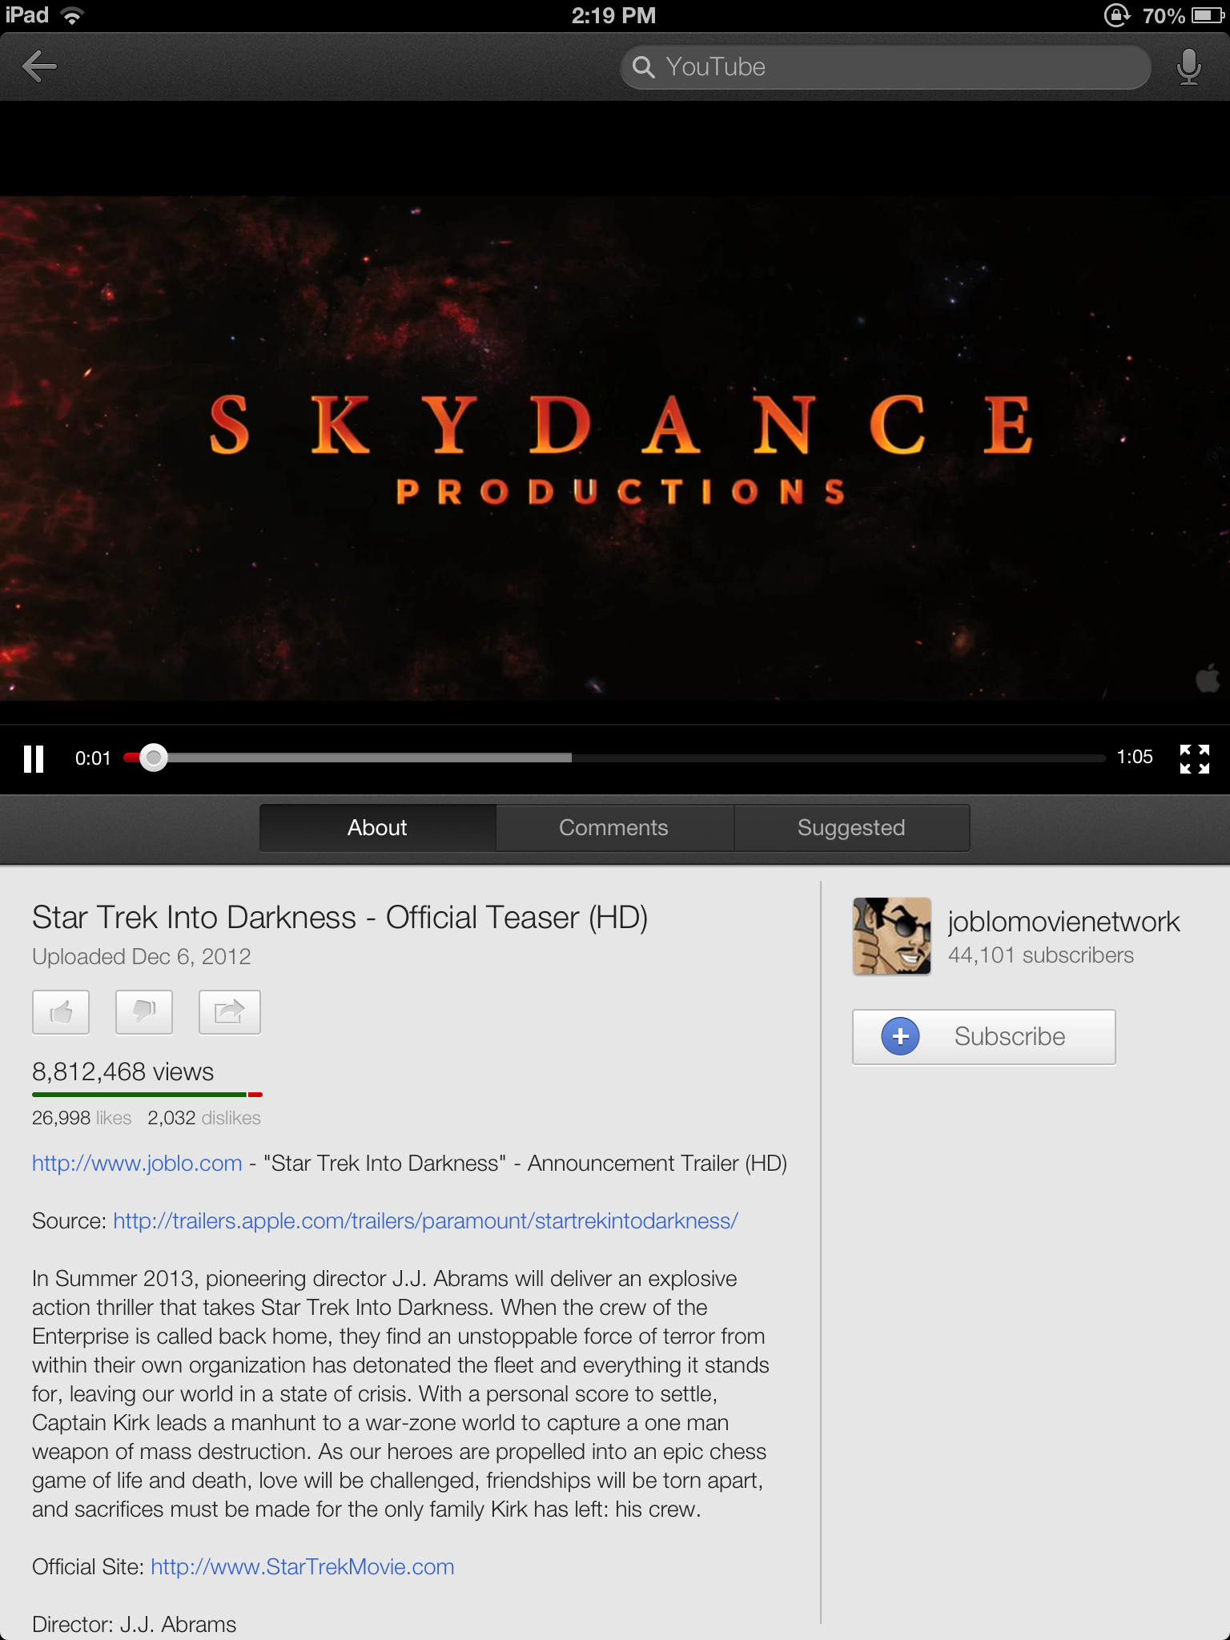The width and height of the screenshot is (1230, 1640).
Task: Tap the search magnifier icon
Action: click(643, 67)
